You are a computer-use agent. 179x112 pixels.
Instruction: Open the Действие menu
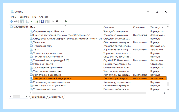coord(24,17)
